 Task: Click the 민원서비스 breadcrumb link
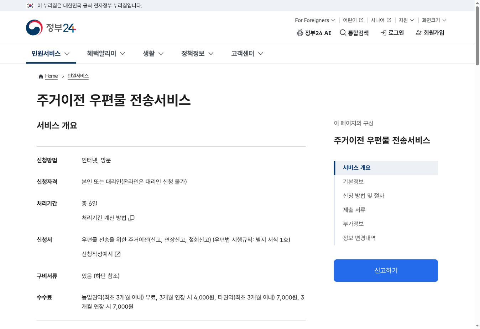[78, 76]
